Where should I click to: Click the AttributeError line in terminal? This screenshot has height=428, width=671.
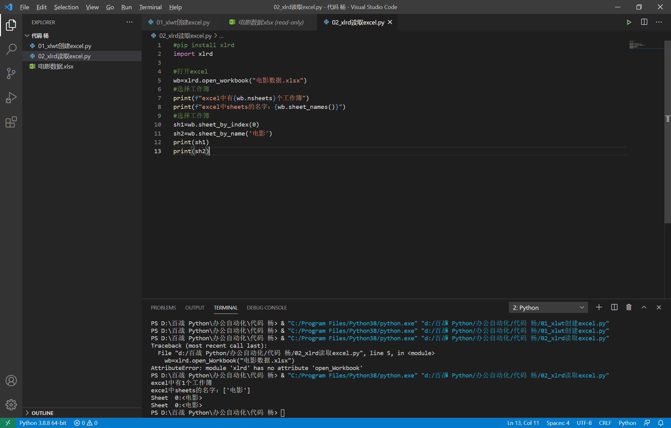[257, 368]
